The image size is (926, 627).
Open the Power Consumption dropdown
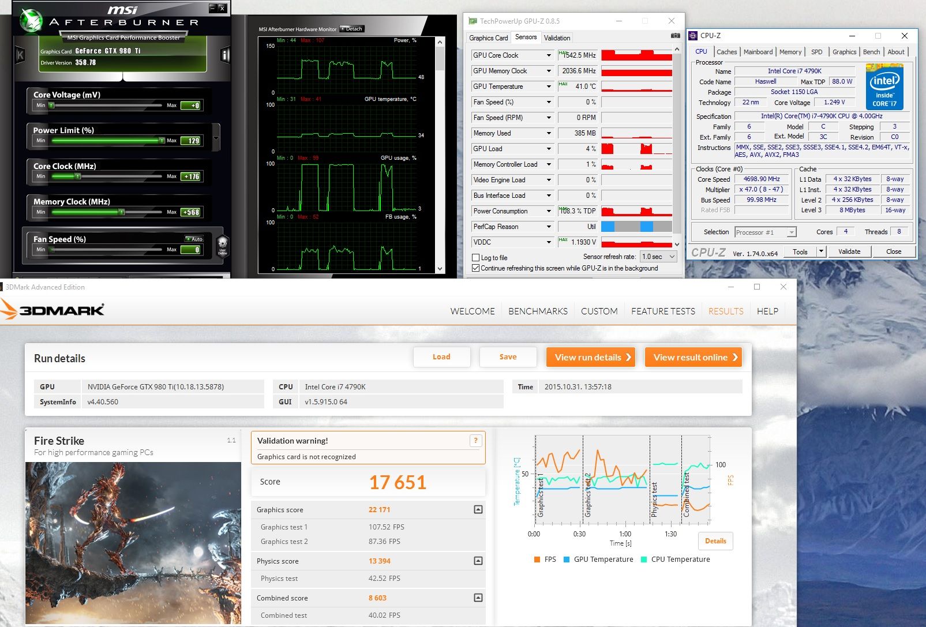coord(549,211)
